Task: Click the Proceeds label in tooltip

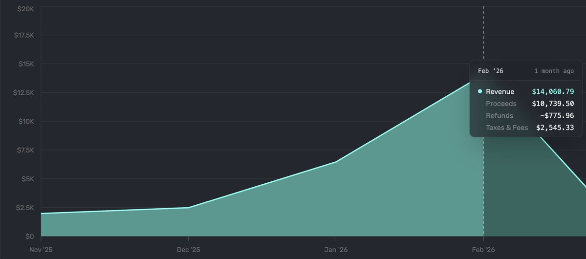Action: (x=501, y=104)
